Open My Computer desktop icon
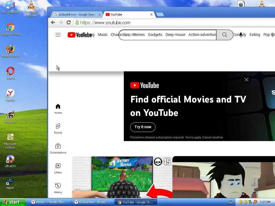 [10, 7]
